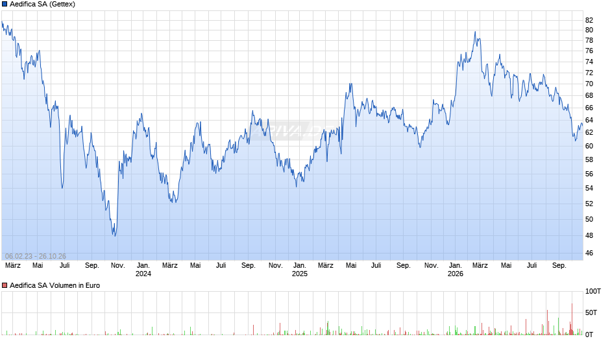Viewport: 610px width, 341px height.
Task: Click the volume axis label 50T
Action: 591,312
